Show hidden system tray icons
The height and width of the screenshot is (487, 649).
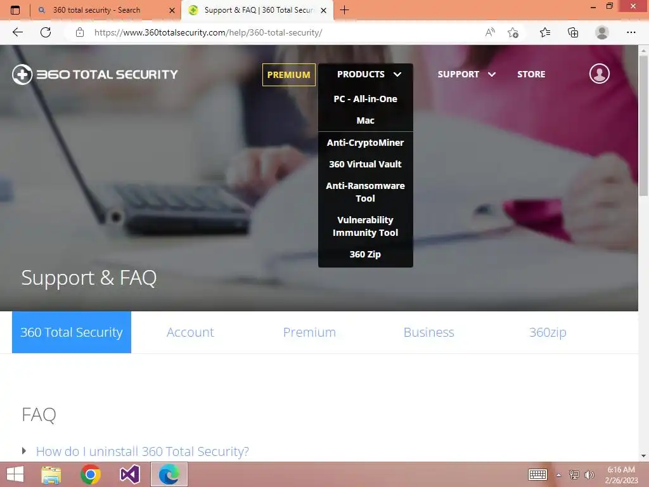558,475
